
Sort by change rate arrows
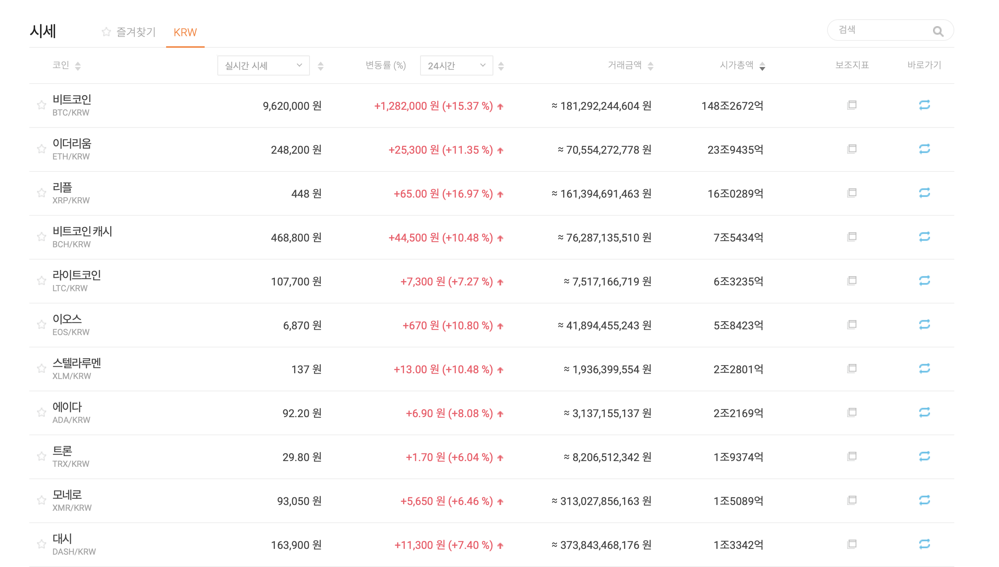pos(501,66)
